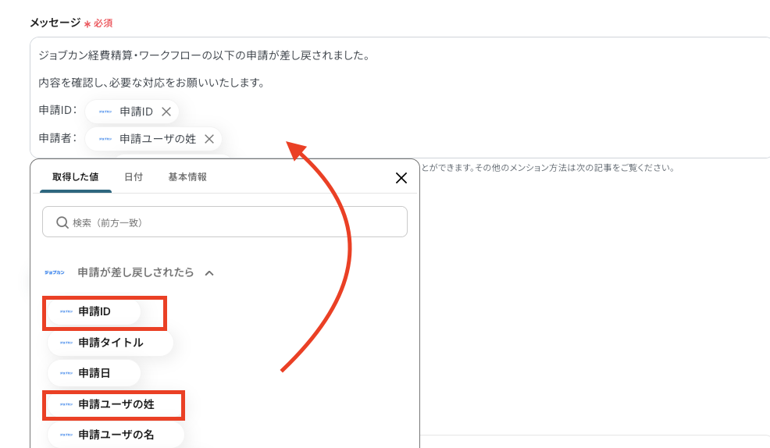Close the value picker popup
This screenshot has height=448, width=770.
click(x=401, y=178)
